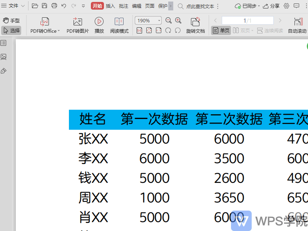Screen dimensions: 308x231
Task: Enable 单页 single page view
Action: 221,31
